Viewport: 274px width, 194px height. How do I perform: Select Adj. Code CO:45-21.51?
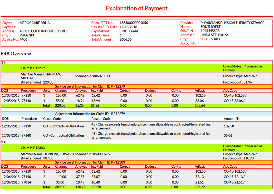click(234, 182)
